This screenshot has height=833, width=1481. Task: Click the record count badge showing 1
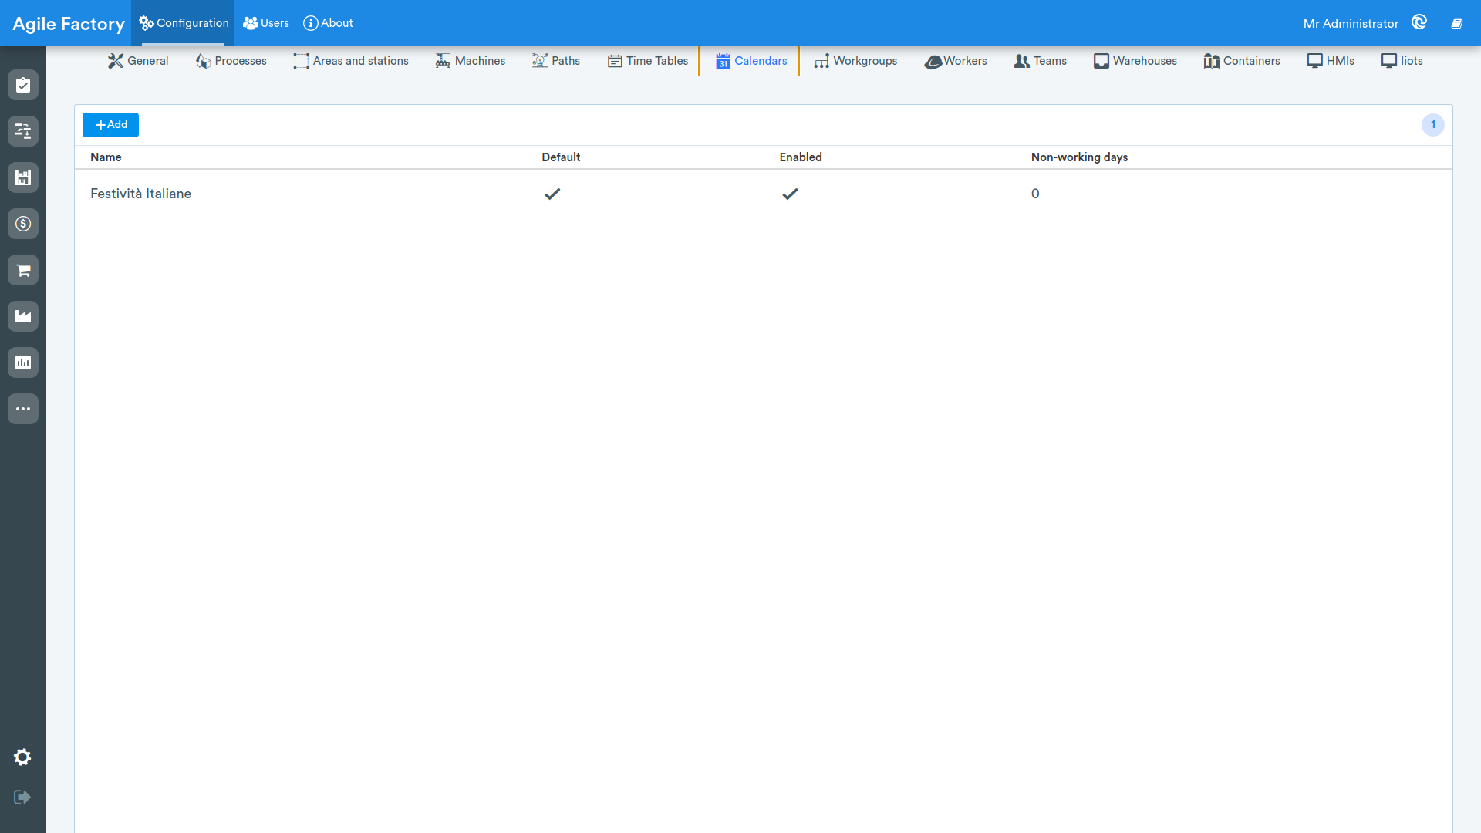(1433, 125)
